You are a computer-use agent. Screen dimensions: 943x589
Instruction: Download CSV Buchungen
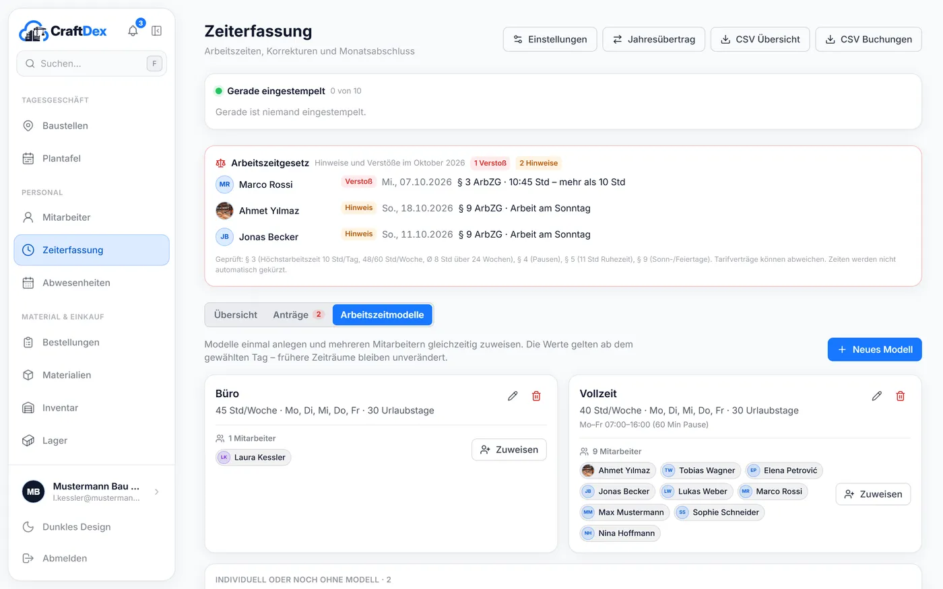coord(868,40)
